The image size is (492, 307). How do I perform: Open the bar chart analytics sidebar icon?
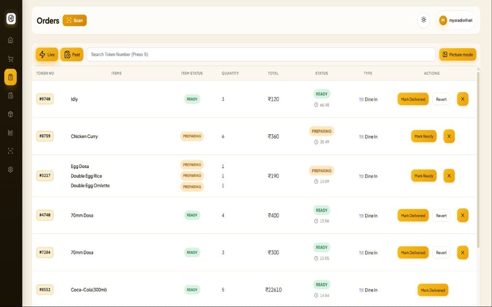tap(11, 132)
